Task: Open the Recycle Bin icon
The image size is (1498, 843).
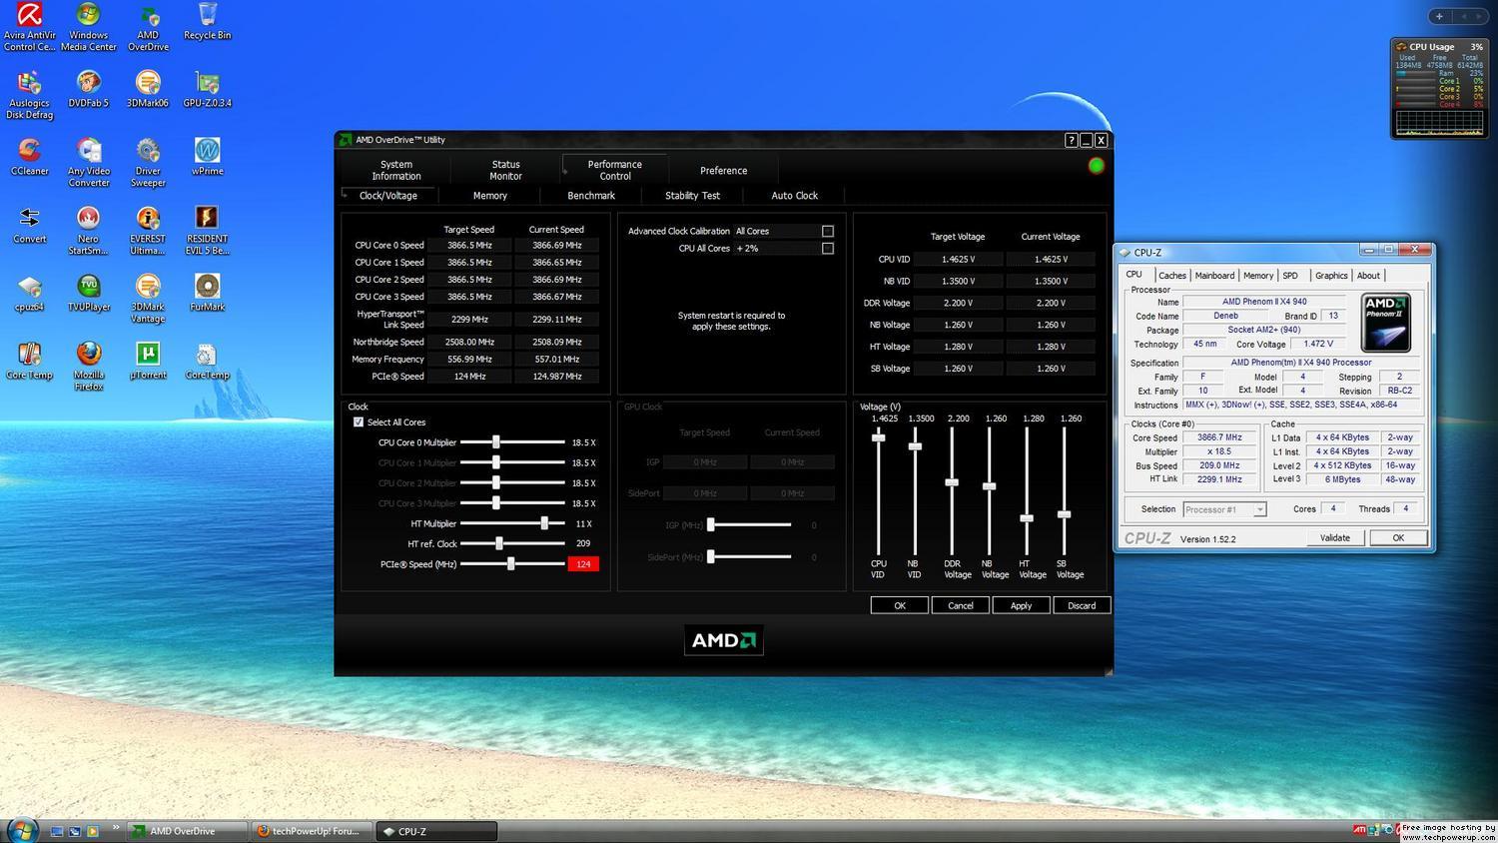Action: pos(207,22)
